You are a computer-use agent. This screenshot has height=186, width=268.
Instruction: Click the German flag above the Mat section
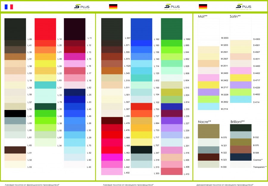(203, 6)
